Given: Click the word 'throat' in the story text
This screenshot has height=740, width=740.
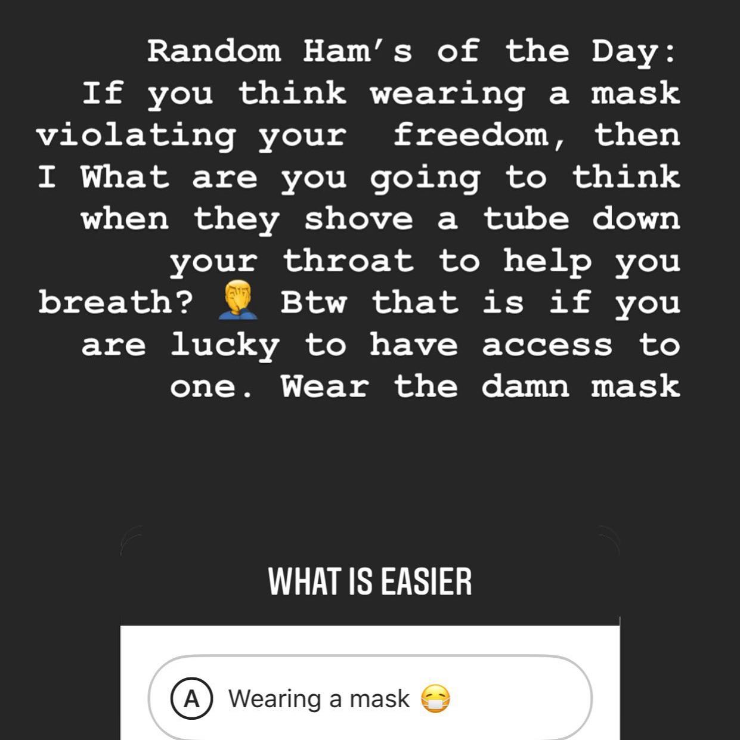Looking at the screenshot, I should pyautogui.click(x=348, y=261).
